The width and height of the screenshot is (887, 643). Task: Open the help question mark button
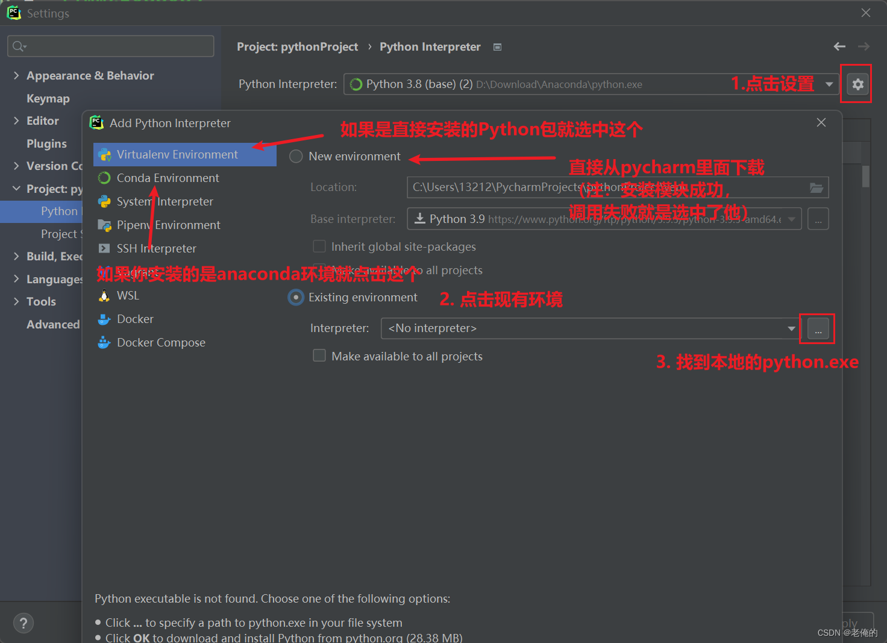(x=24, y=623)
